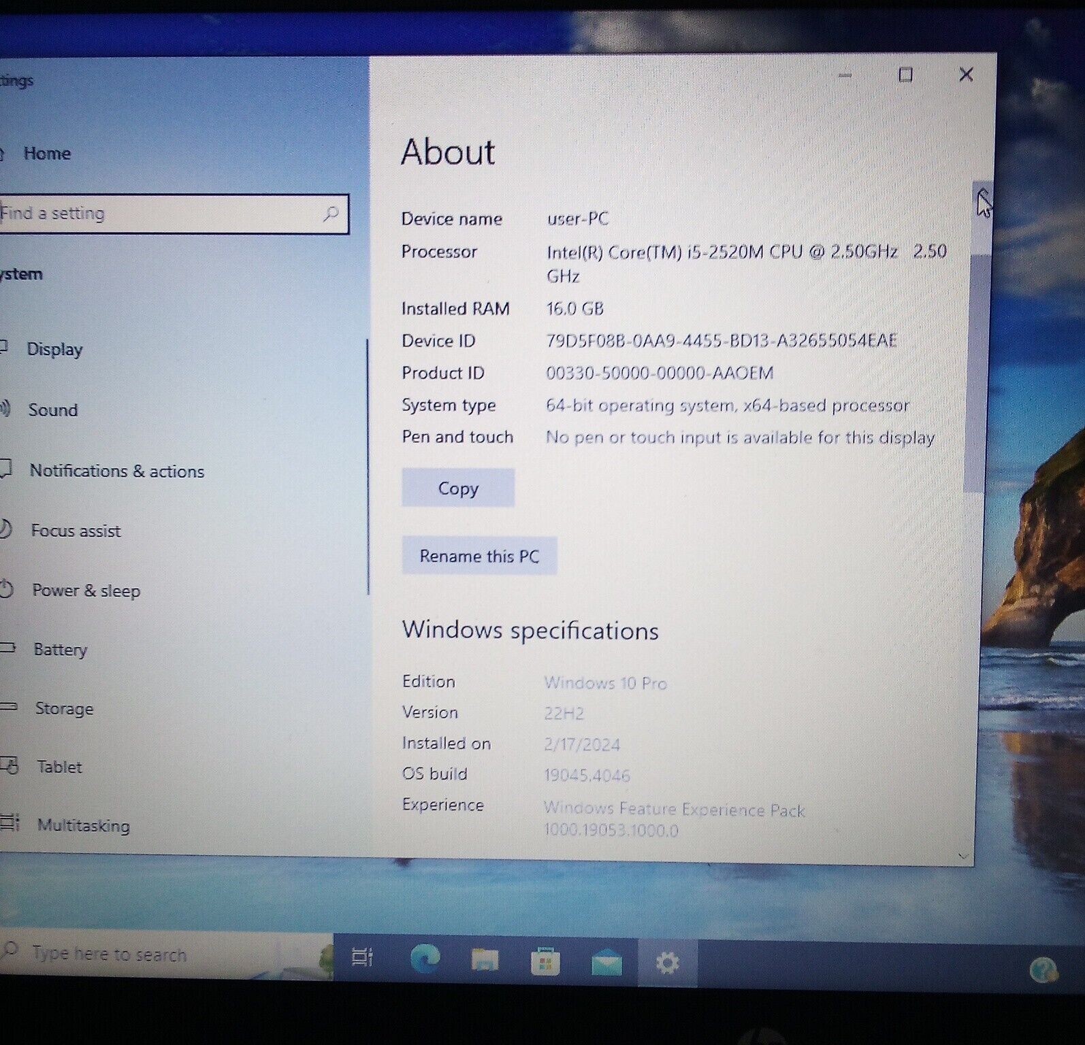Go to Home in Settings
The image size is (1085, 1045).
coord(47,154)
